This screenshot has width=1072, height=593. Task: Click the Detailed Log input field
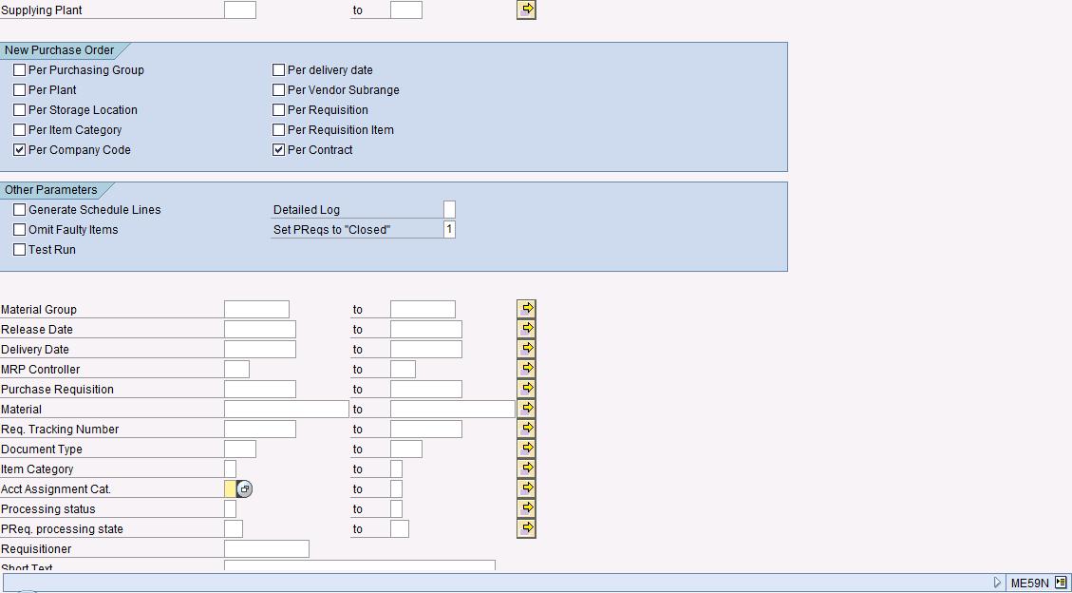(x=447, y=208)
